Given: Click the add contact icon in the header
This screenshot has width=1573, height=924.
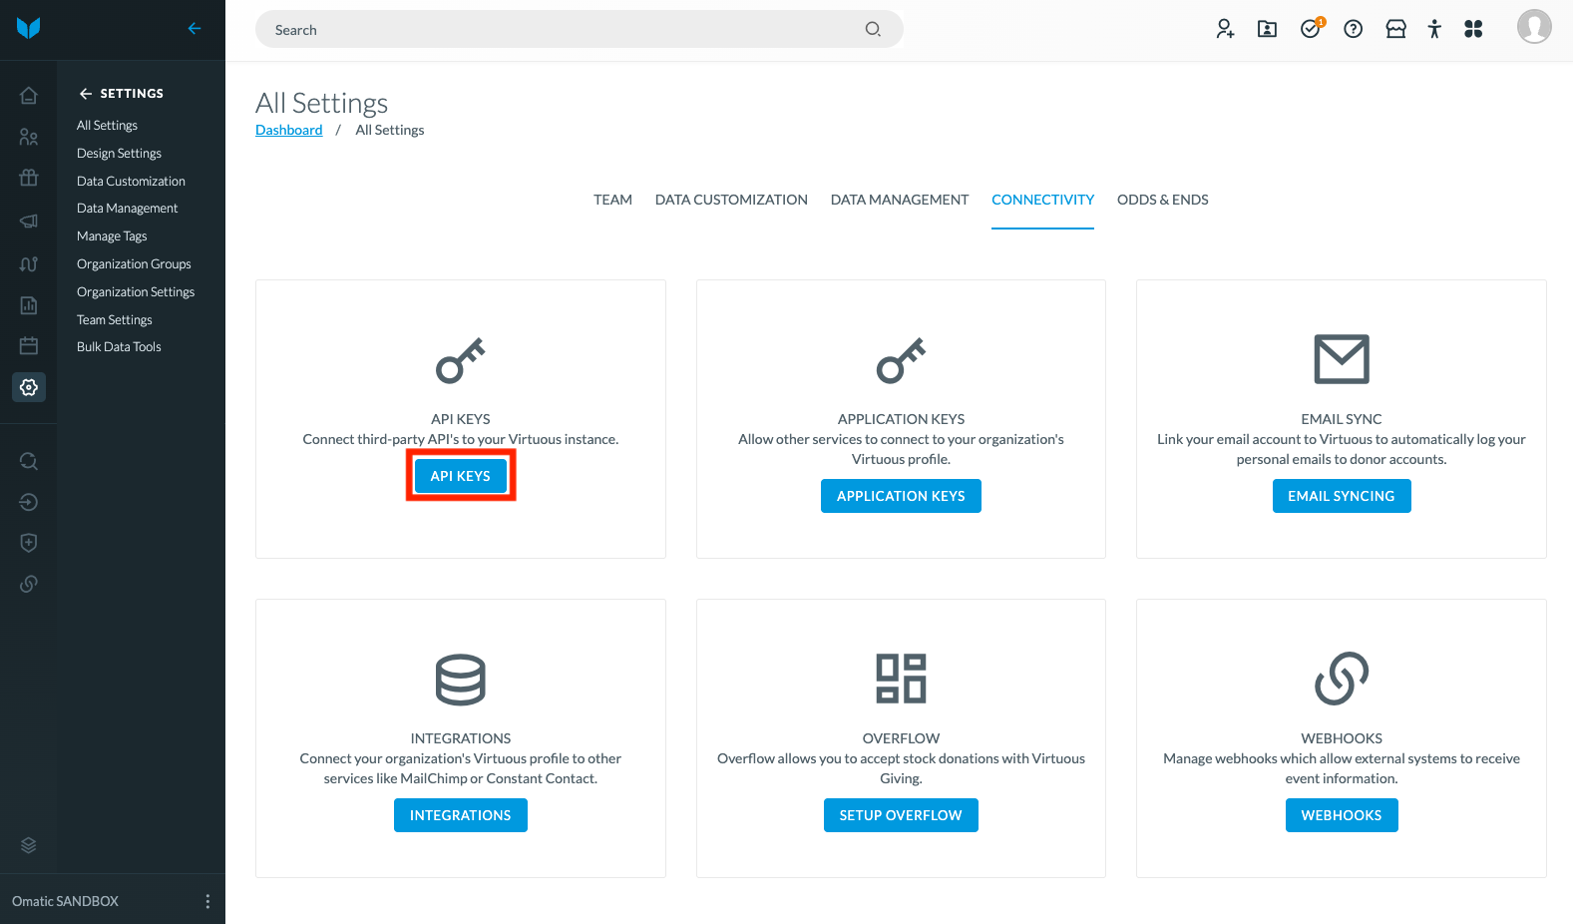Looking at the screenshot, I should (1225, 29).
